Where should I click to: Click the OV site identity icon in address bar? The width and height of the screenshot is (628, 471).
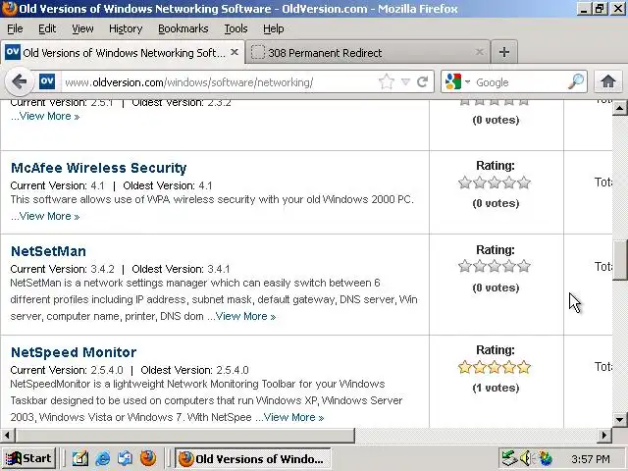coord(47,81)
